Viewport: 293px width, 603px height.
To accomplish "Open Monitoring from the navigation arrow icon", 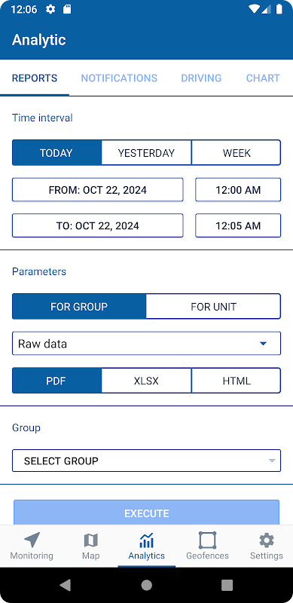I will pyautogui.click(x=32, y=540).
